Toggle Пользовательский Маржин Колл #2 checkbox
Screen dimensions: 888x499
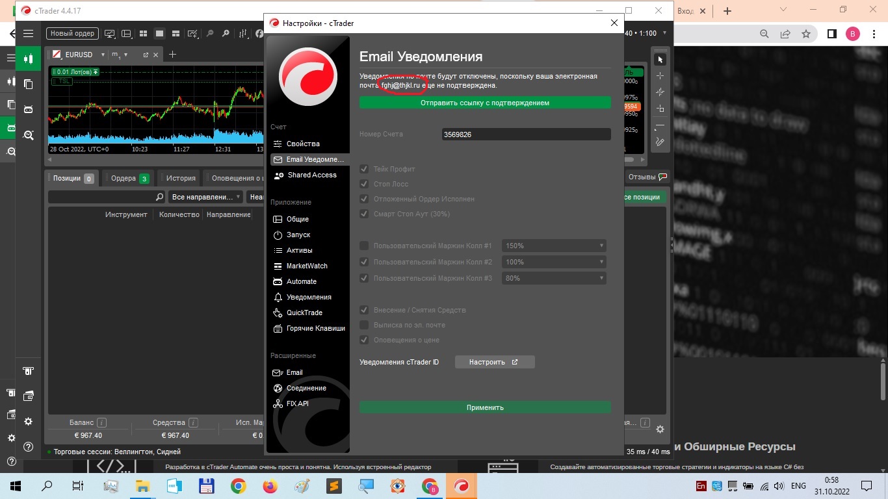364,262
